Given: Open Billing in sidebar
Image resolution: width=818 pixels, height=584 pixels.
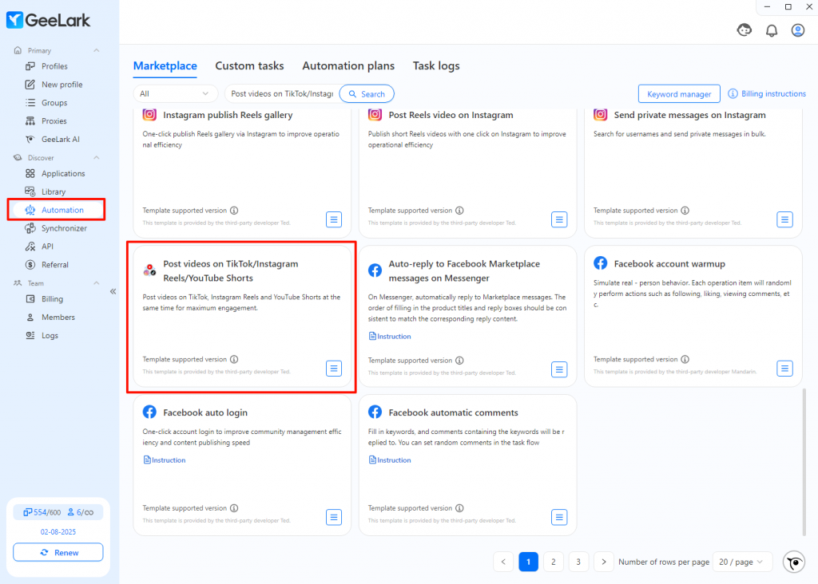Looking at the screenshot, I should [52, 299].
